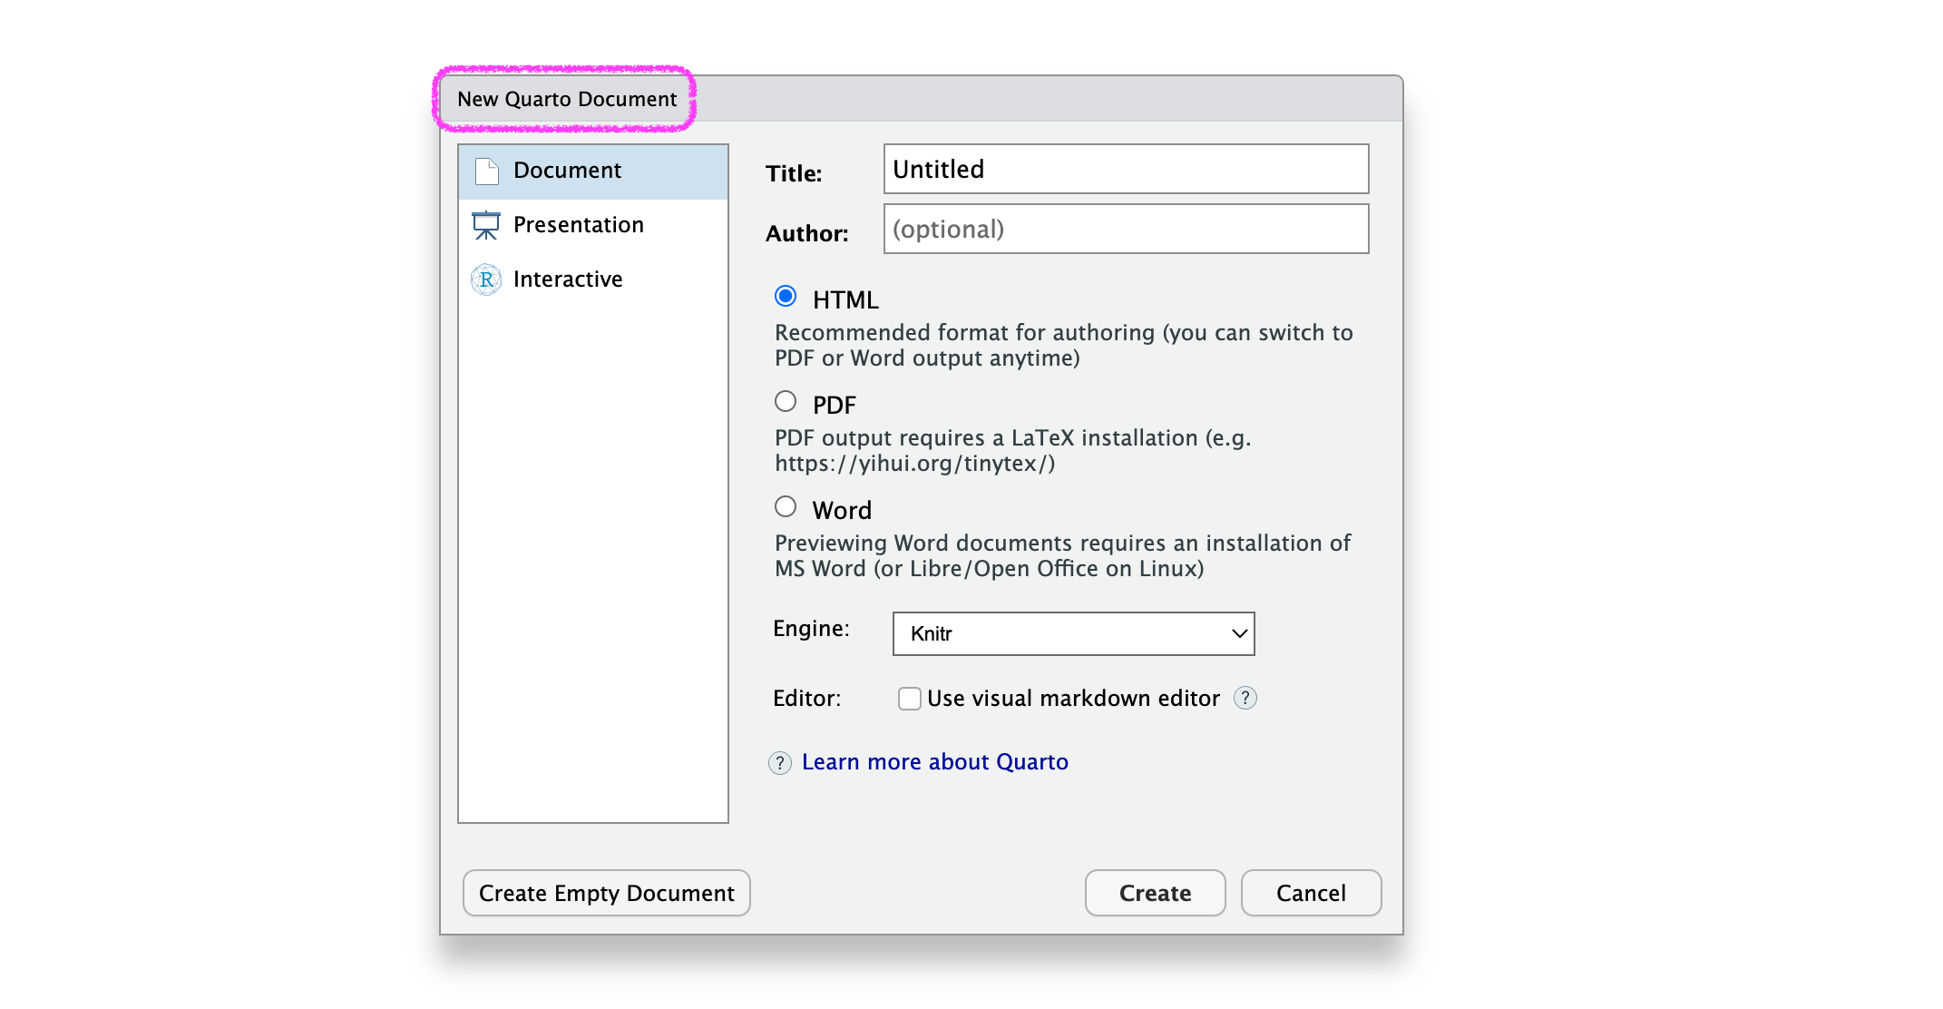Click into the optional Author field

coord(1125,229)
